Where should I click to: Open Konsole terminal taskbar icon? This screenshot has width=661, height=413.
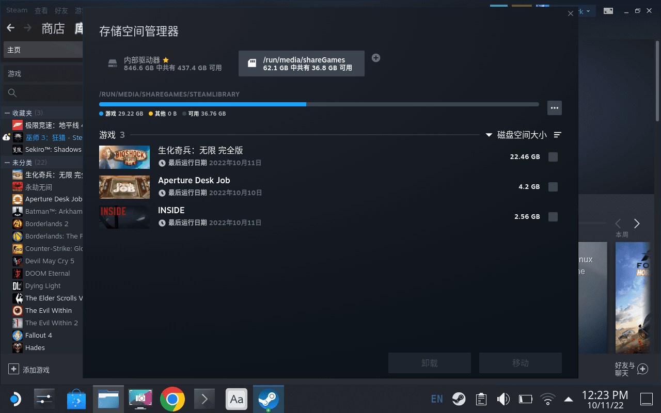pos(204,399)
